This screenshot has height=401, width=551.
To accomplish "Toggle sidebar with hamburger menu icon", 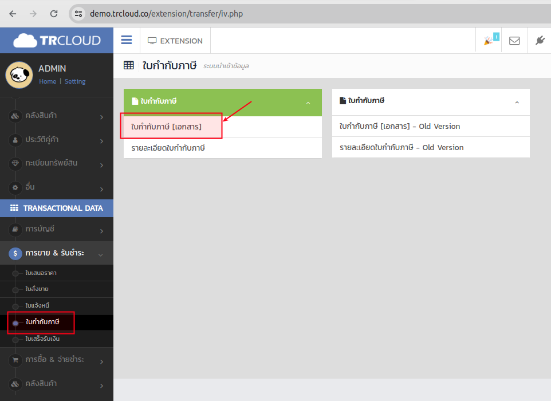I will pos(127,40).
